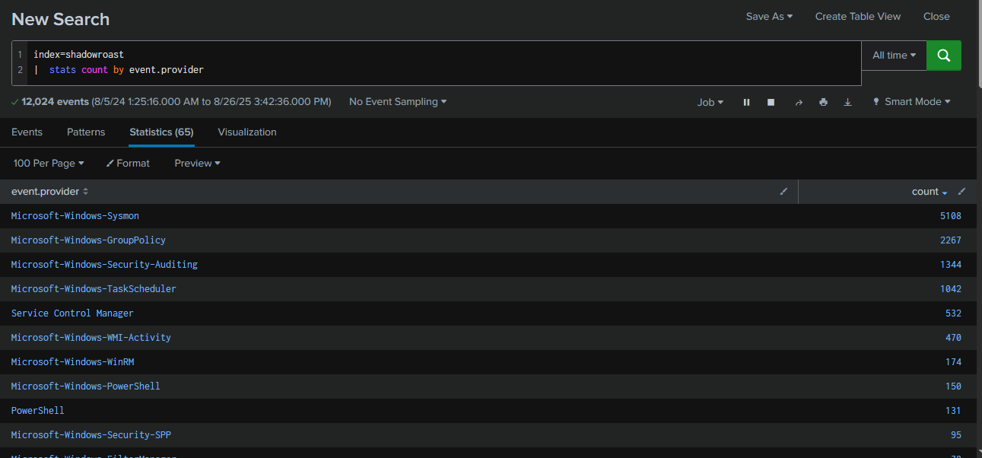Screen dimensions: 982x458
Task: Click the Create Table View button
Action: [857, 16]
